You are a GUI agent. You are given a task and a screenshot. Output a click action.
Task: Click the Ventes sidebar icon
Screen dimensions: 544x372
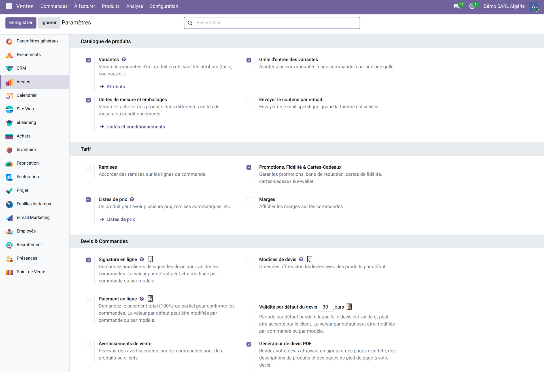(9, 82)
